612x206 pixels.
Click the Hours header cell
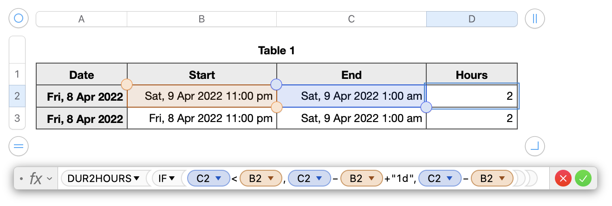click(471, 75)
